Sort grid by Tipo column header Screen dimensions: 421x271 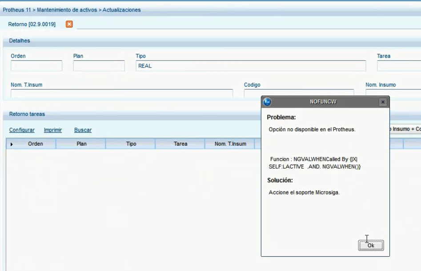tap(131, 144)
